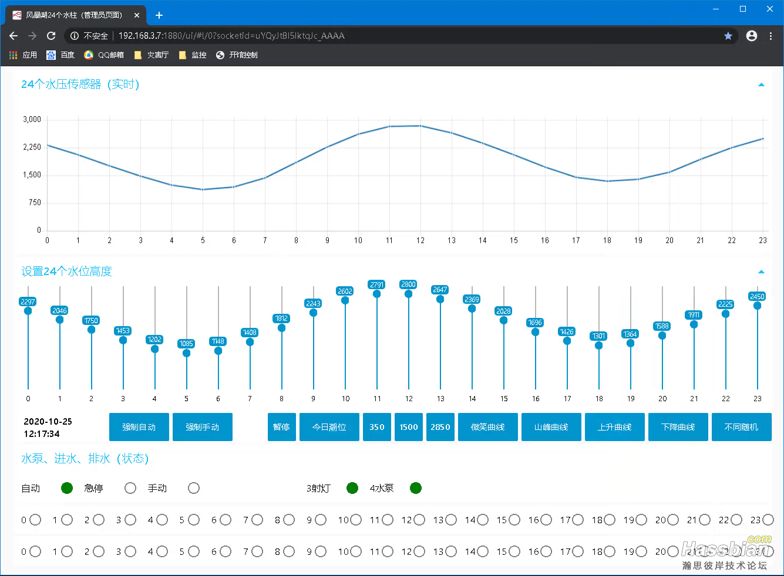Open 百度 bookmark

[60, 55]
